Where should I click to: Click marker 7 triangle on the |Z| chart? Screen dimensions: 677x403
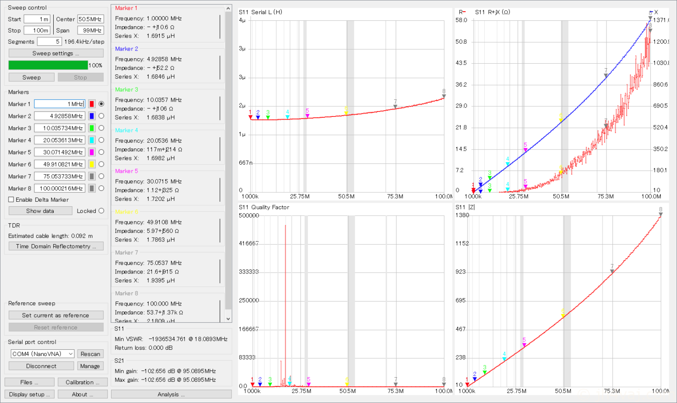(x=612, y=271)
